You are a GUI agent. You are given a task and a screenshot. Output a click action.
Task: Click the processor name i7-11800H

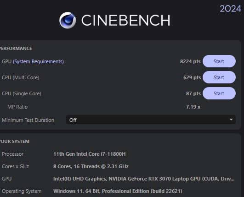[x=90, y=154]
